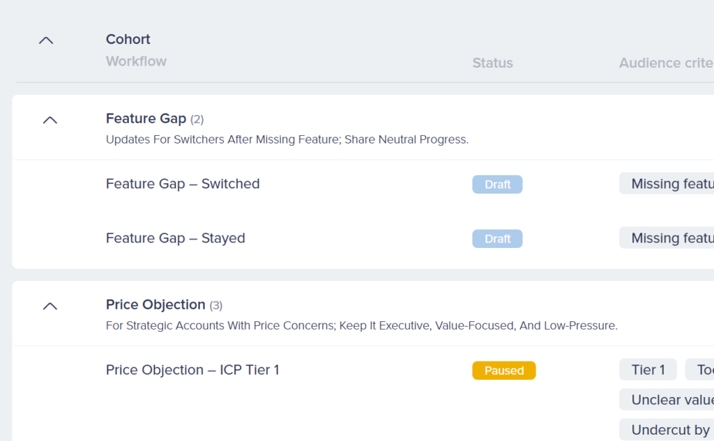Click Missing feature tag on Stayed row
The image size is (714, 441).
[x=667, y=238]
